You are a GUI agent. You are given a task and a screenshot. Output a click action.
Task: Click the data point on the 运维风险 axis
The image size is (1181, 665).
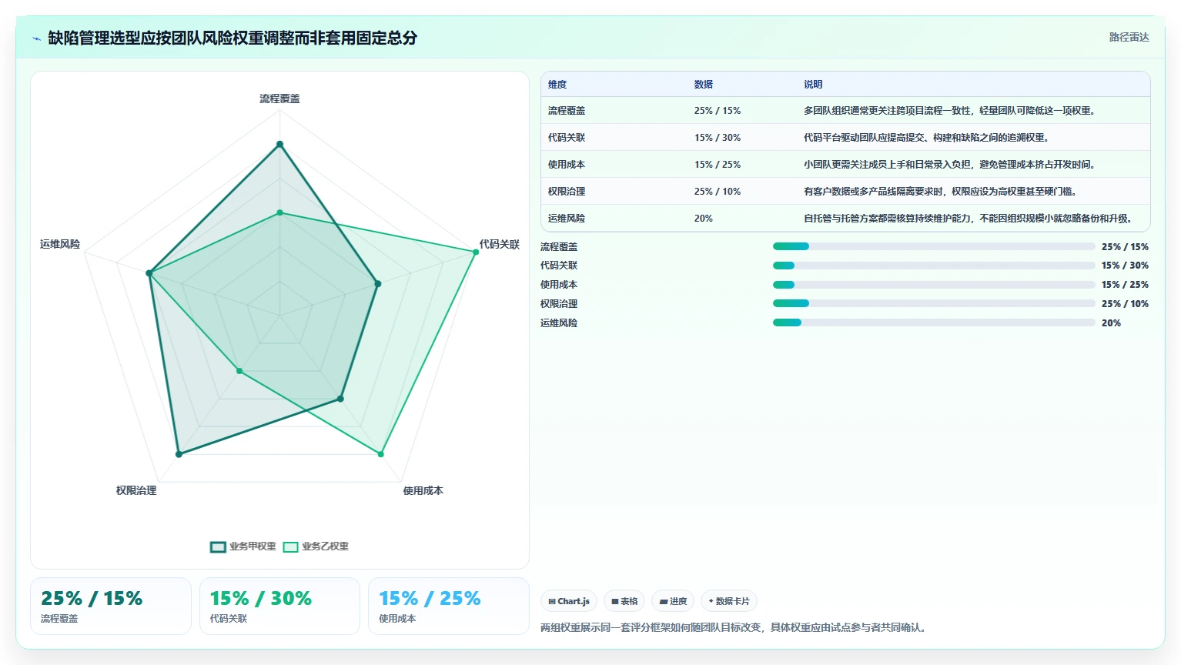(149, 273)
